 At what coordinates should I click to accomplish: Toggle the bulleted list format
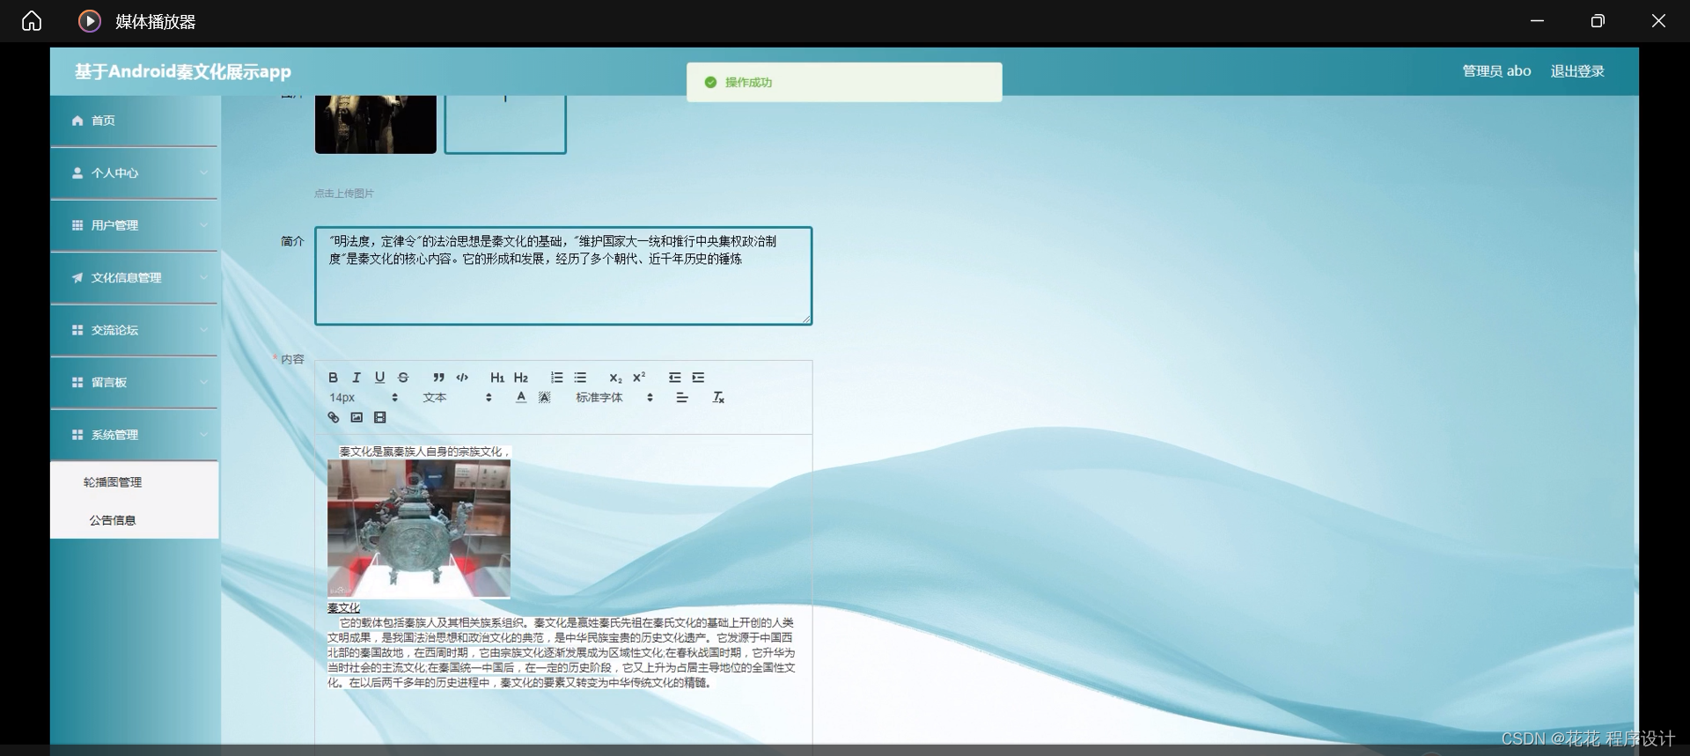click(580, 378)
